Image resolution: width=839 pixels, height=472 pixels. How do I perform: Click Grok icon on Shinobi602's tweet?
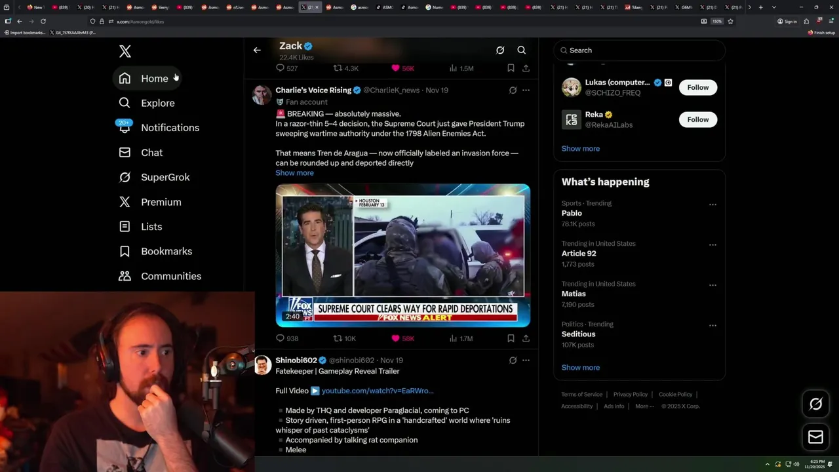[x=513, y=361]
